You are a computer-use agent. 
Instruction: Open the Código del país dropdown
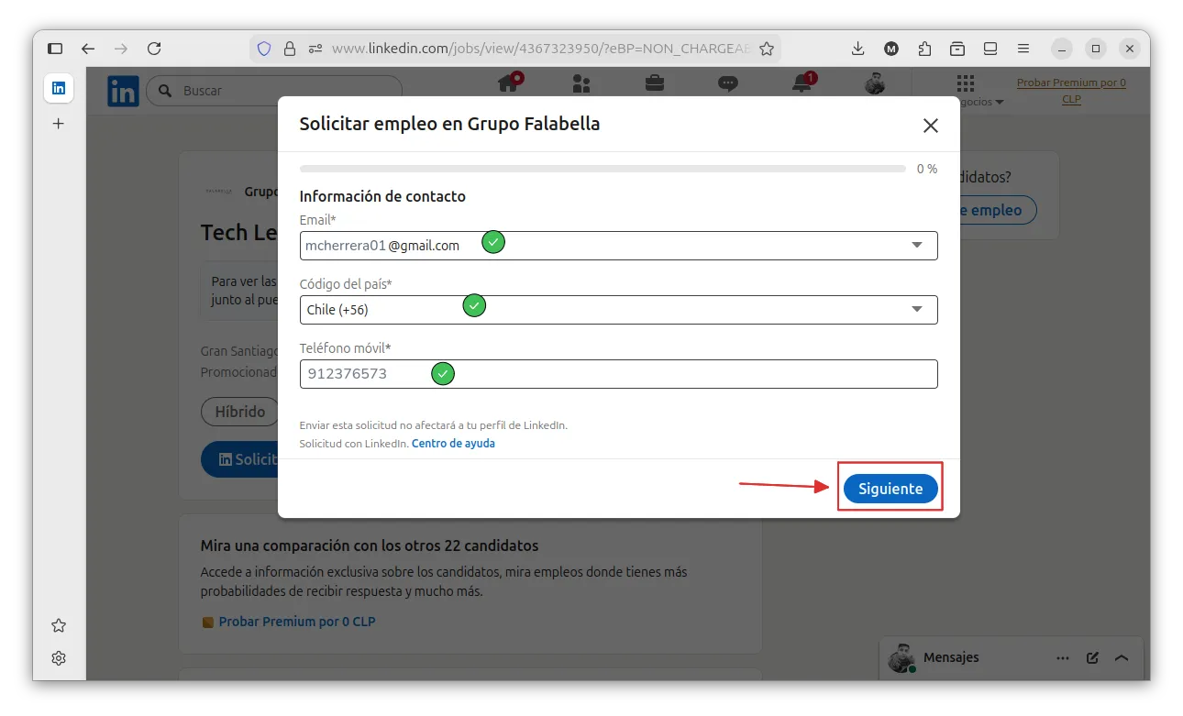916,309
